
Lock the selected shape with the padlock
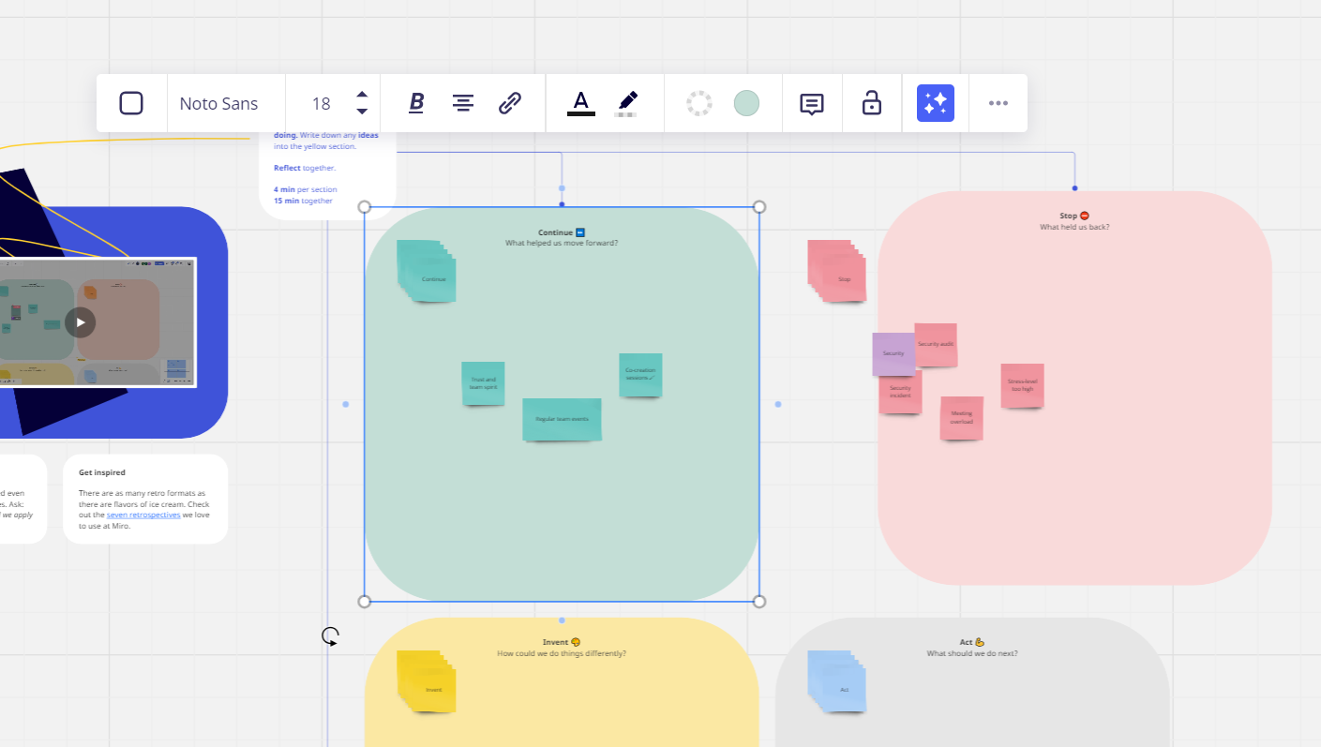(x=872, y=103)
